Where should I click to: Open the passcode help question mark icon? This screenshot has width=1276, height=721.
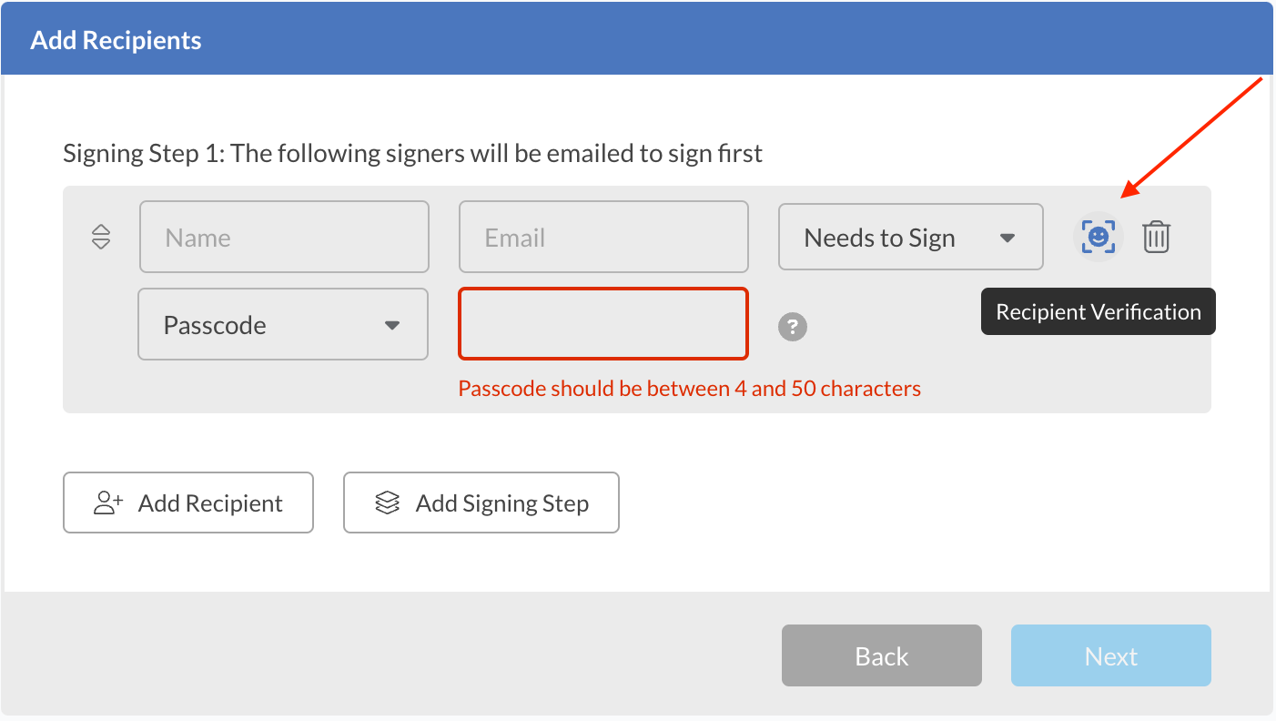coord(792,326)
